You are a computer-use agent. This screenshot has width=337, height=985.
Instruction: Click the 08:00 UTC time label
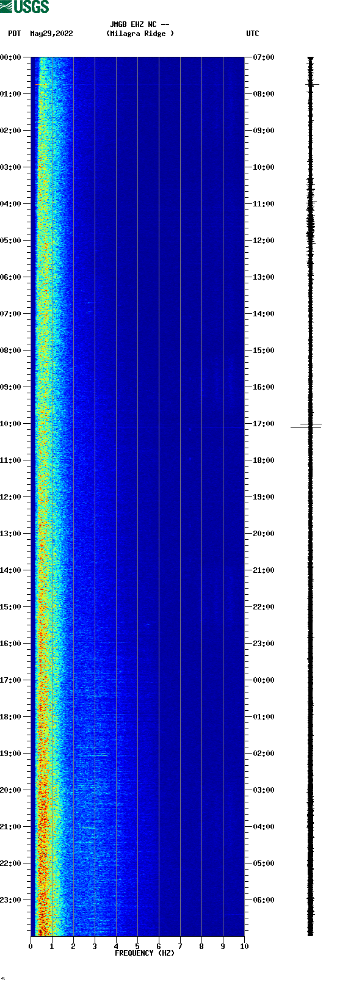[x=264, y=94]
